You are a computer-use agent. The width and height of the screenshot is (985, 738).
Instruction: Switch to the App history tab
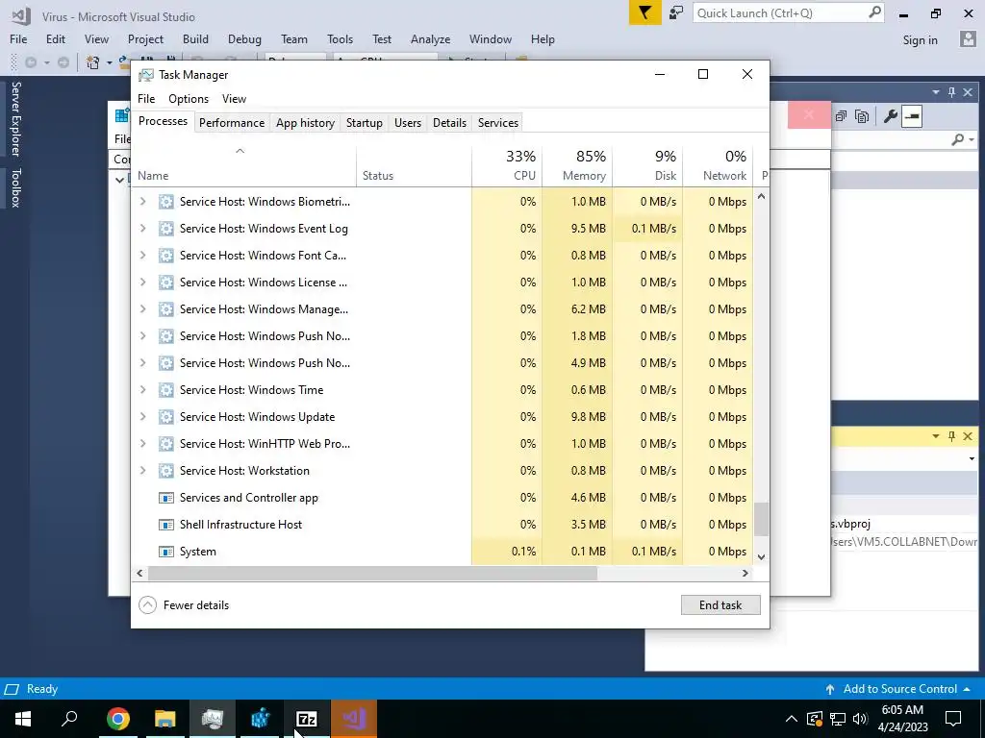305,122
